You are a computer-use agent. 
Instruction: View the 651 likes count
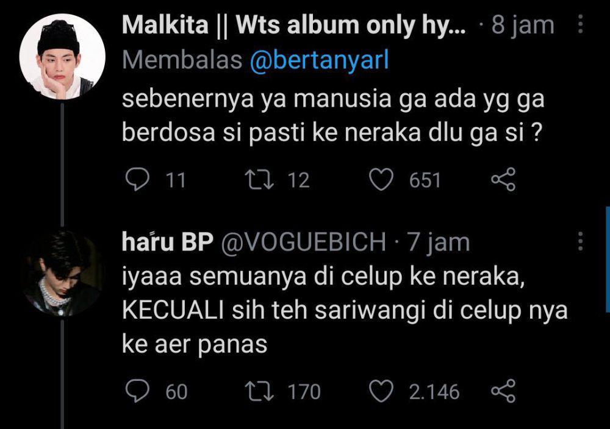tap(425, 180)
